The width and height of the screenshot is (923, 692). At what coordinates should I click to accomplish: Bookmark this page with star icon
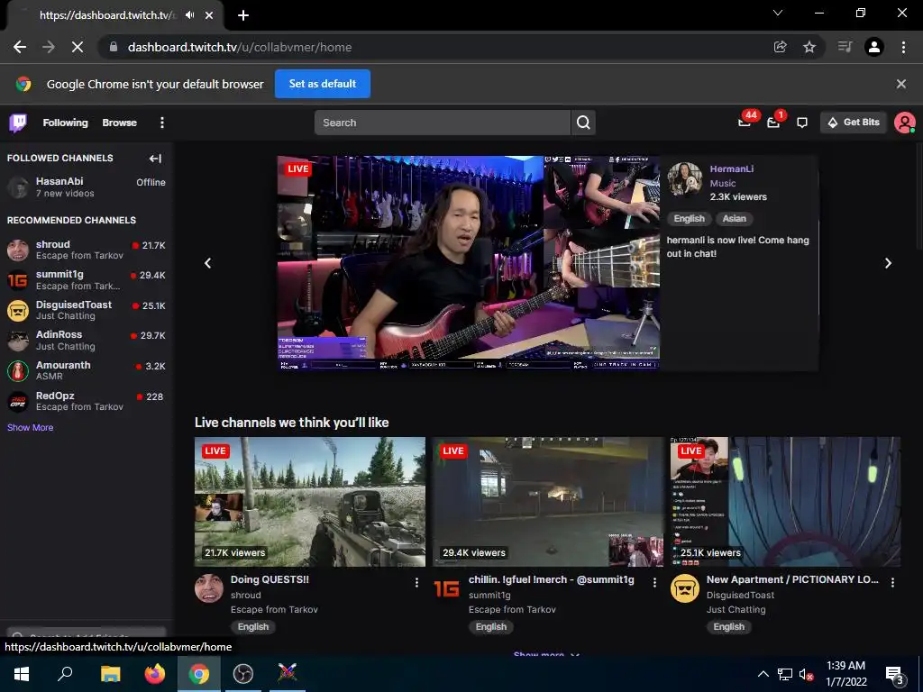(x=809, y=47)
